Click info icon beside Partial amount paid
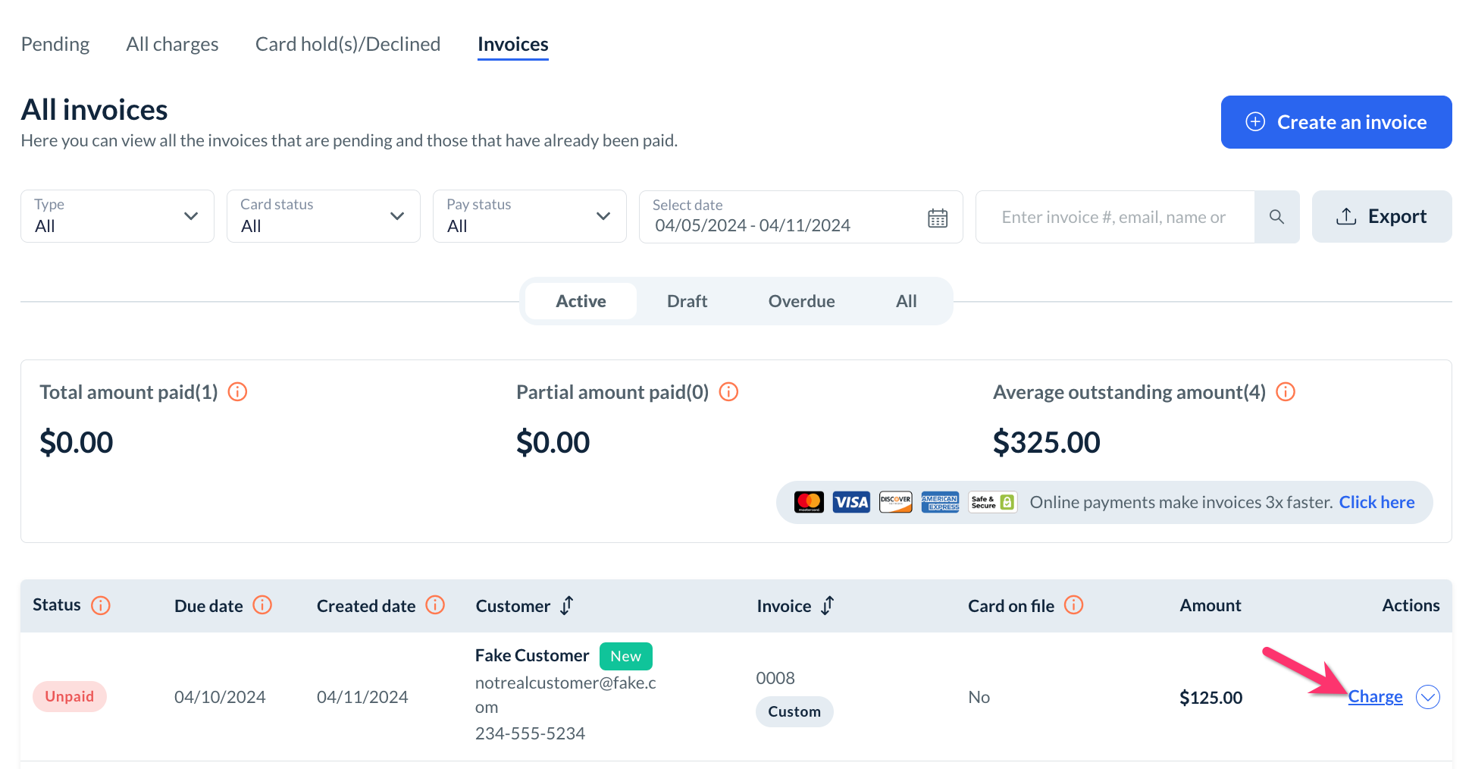The width and height of the screenshot is (1472, 769). (x=728, y=392)
